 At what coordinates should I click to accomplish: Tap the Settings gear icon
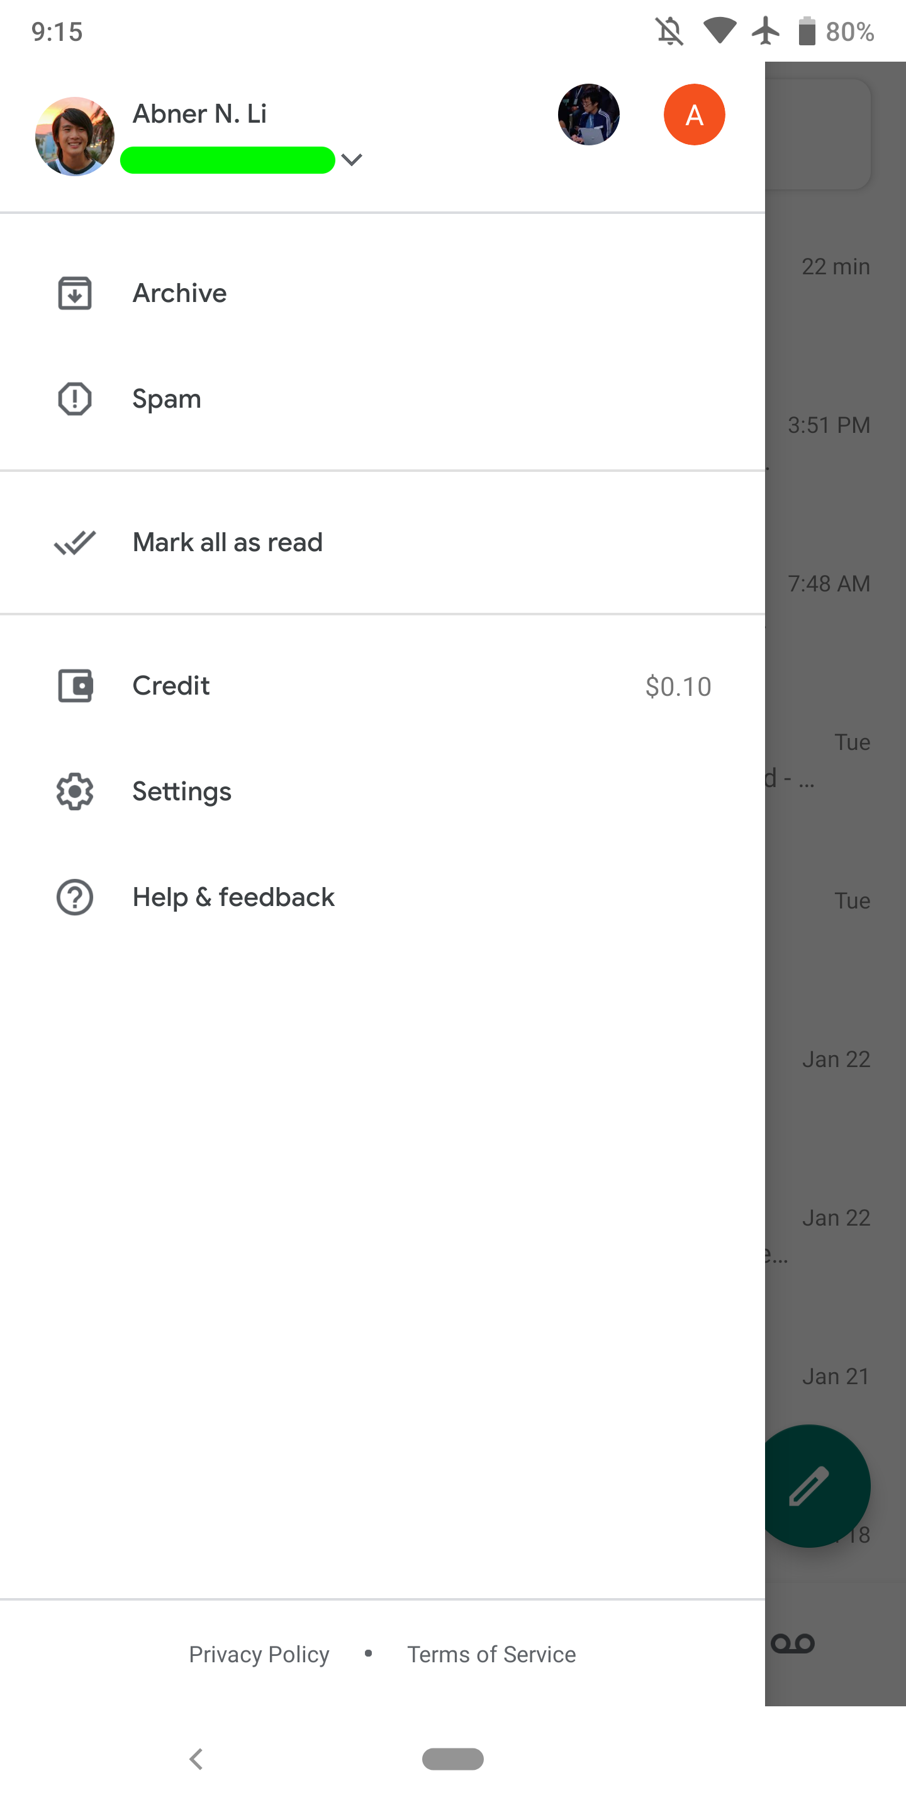[75, 791]
